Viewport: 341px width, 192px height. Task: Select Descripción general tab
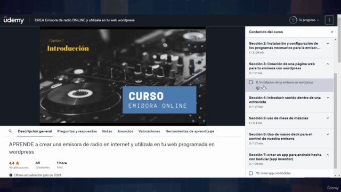click(x=35, y=131)
